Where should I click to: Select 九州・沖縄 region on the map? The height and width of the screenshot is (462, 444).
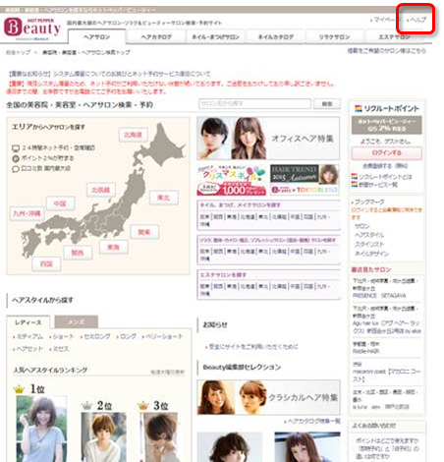[27, 213]
